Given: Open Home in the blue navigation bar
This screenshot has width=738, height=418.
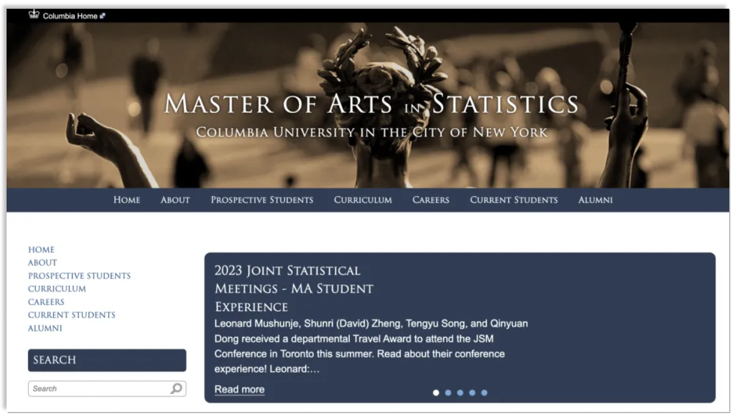Looking at the screenshot, I should (127, 200).
